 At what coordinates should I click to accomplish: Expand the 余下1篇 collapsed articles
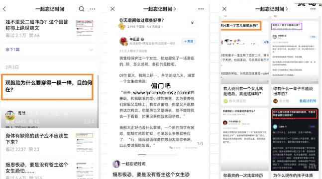click(49, 50)
